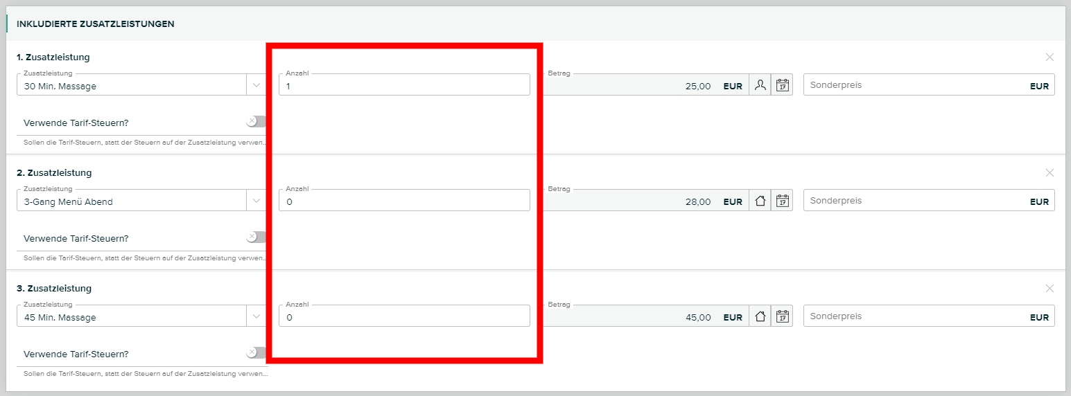Screen dimensions: 1071x396
Task: Click Sonderpreis field of 1. Zusatzleistung
Action: [915, 85]
